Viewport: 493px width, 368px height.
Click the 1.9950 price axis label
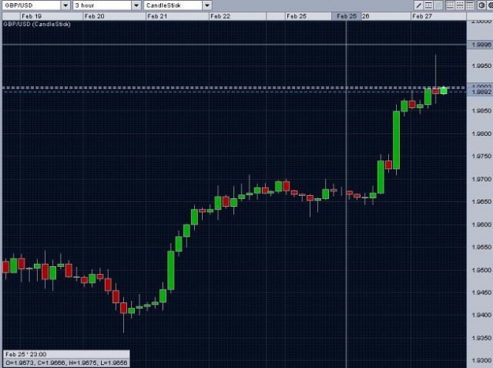point(481,66)
